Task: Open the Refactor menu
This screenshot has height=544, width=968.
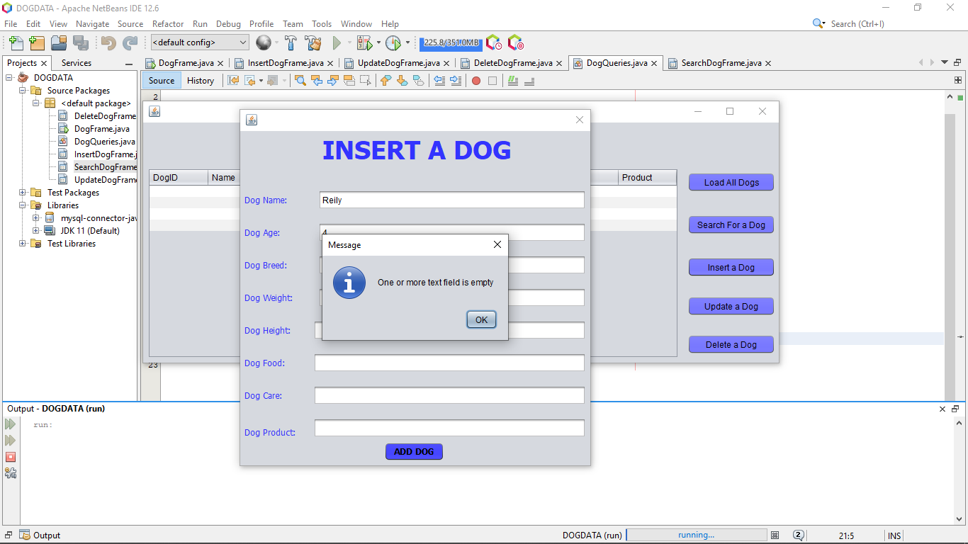Action: (168, 23)
